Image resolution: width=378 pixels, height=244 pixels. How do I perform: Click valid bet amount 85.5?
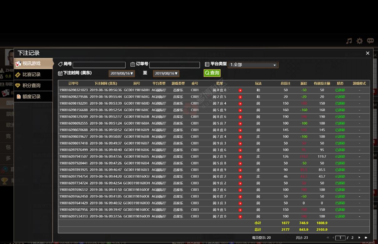[322, 170]
